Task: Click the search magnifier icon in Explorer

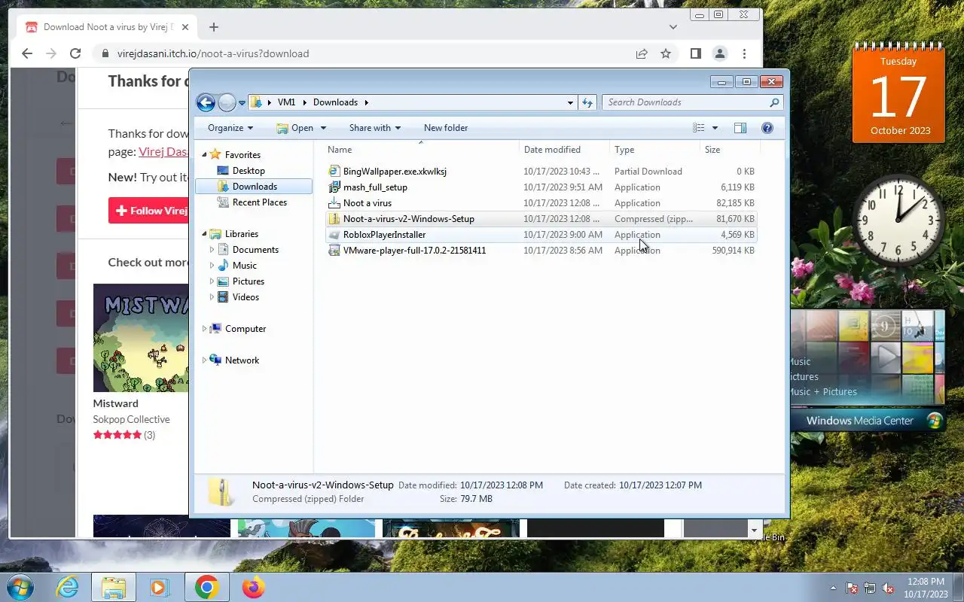Action: [774, 102]
